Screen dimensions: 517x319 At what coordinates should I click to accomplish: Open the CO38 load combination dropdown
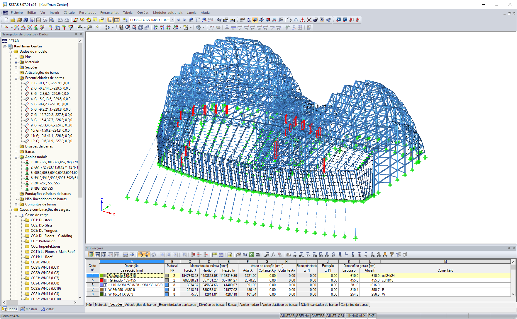[173, 20]
